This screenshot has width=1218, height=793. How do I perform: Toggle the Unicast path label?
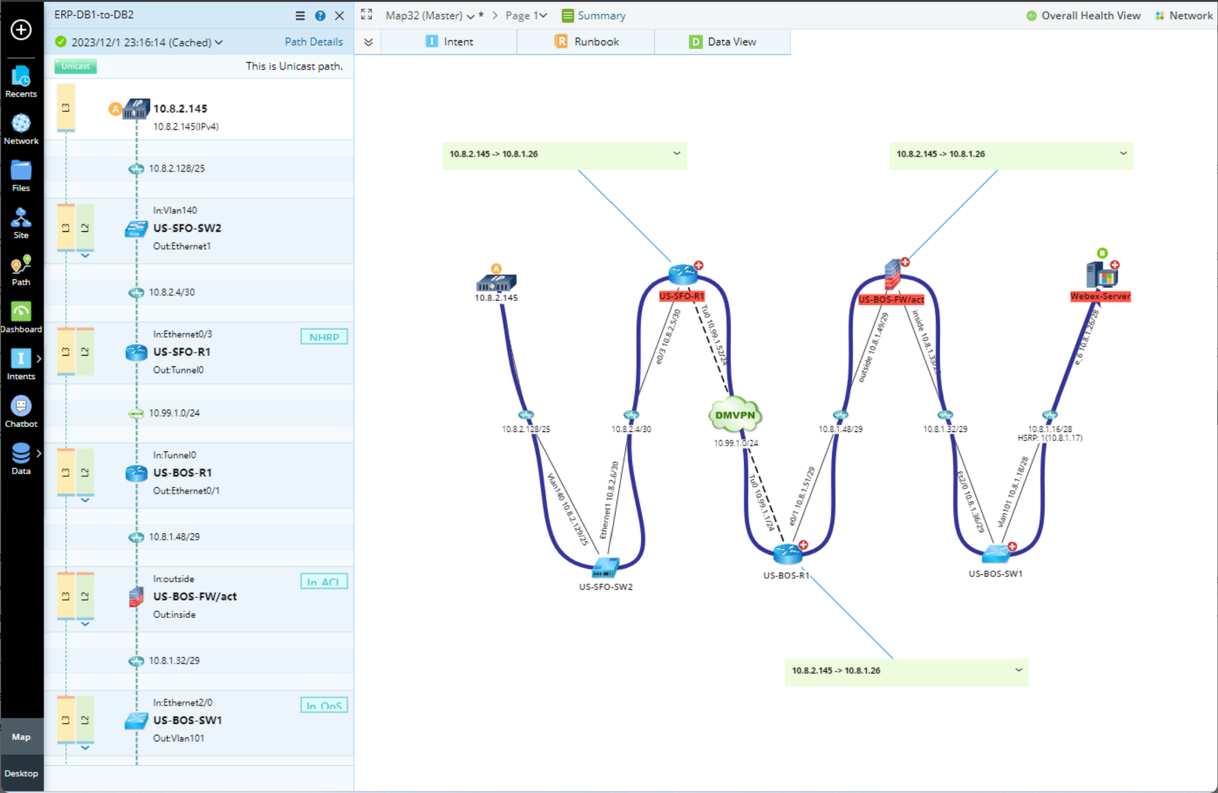75,66
